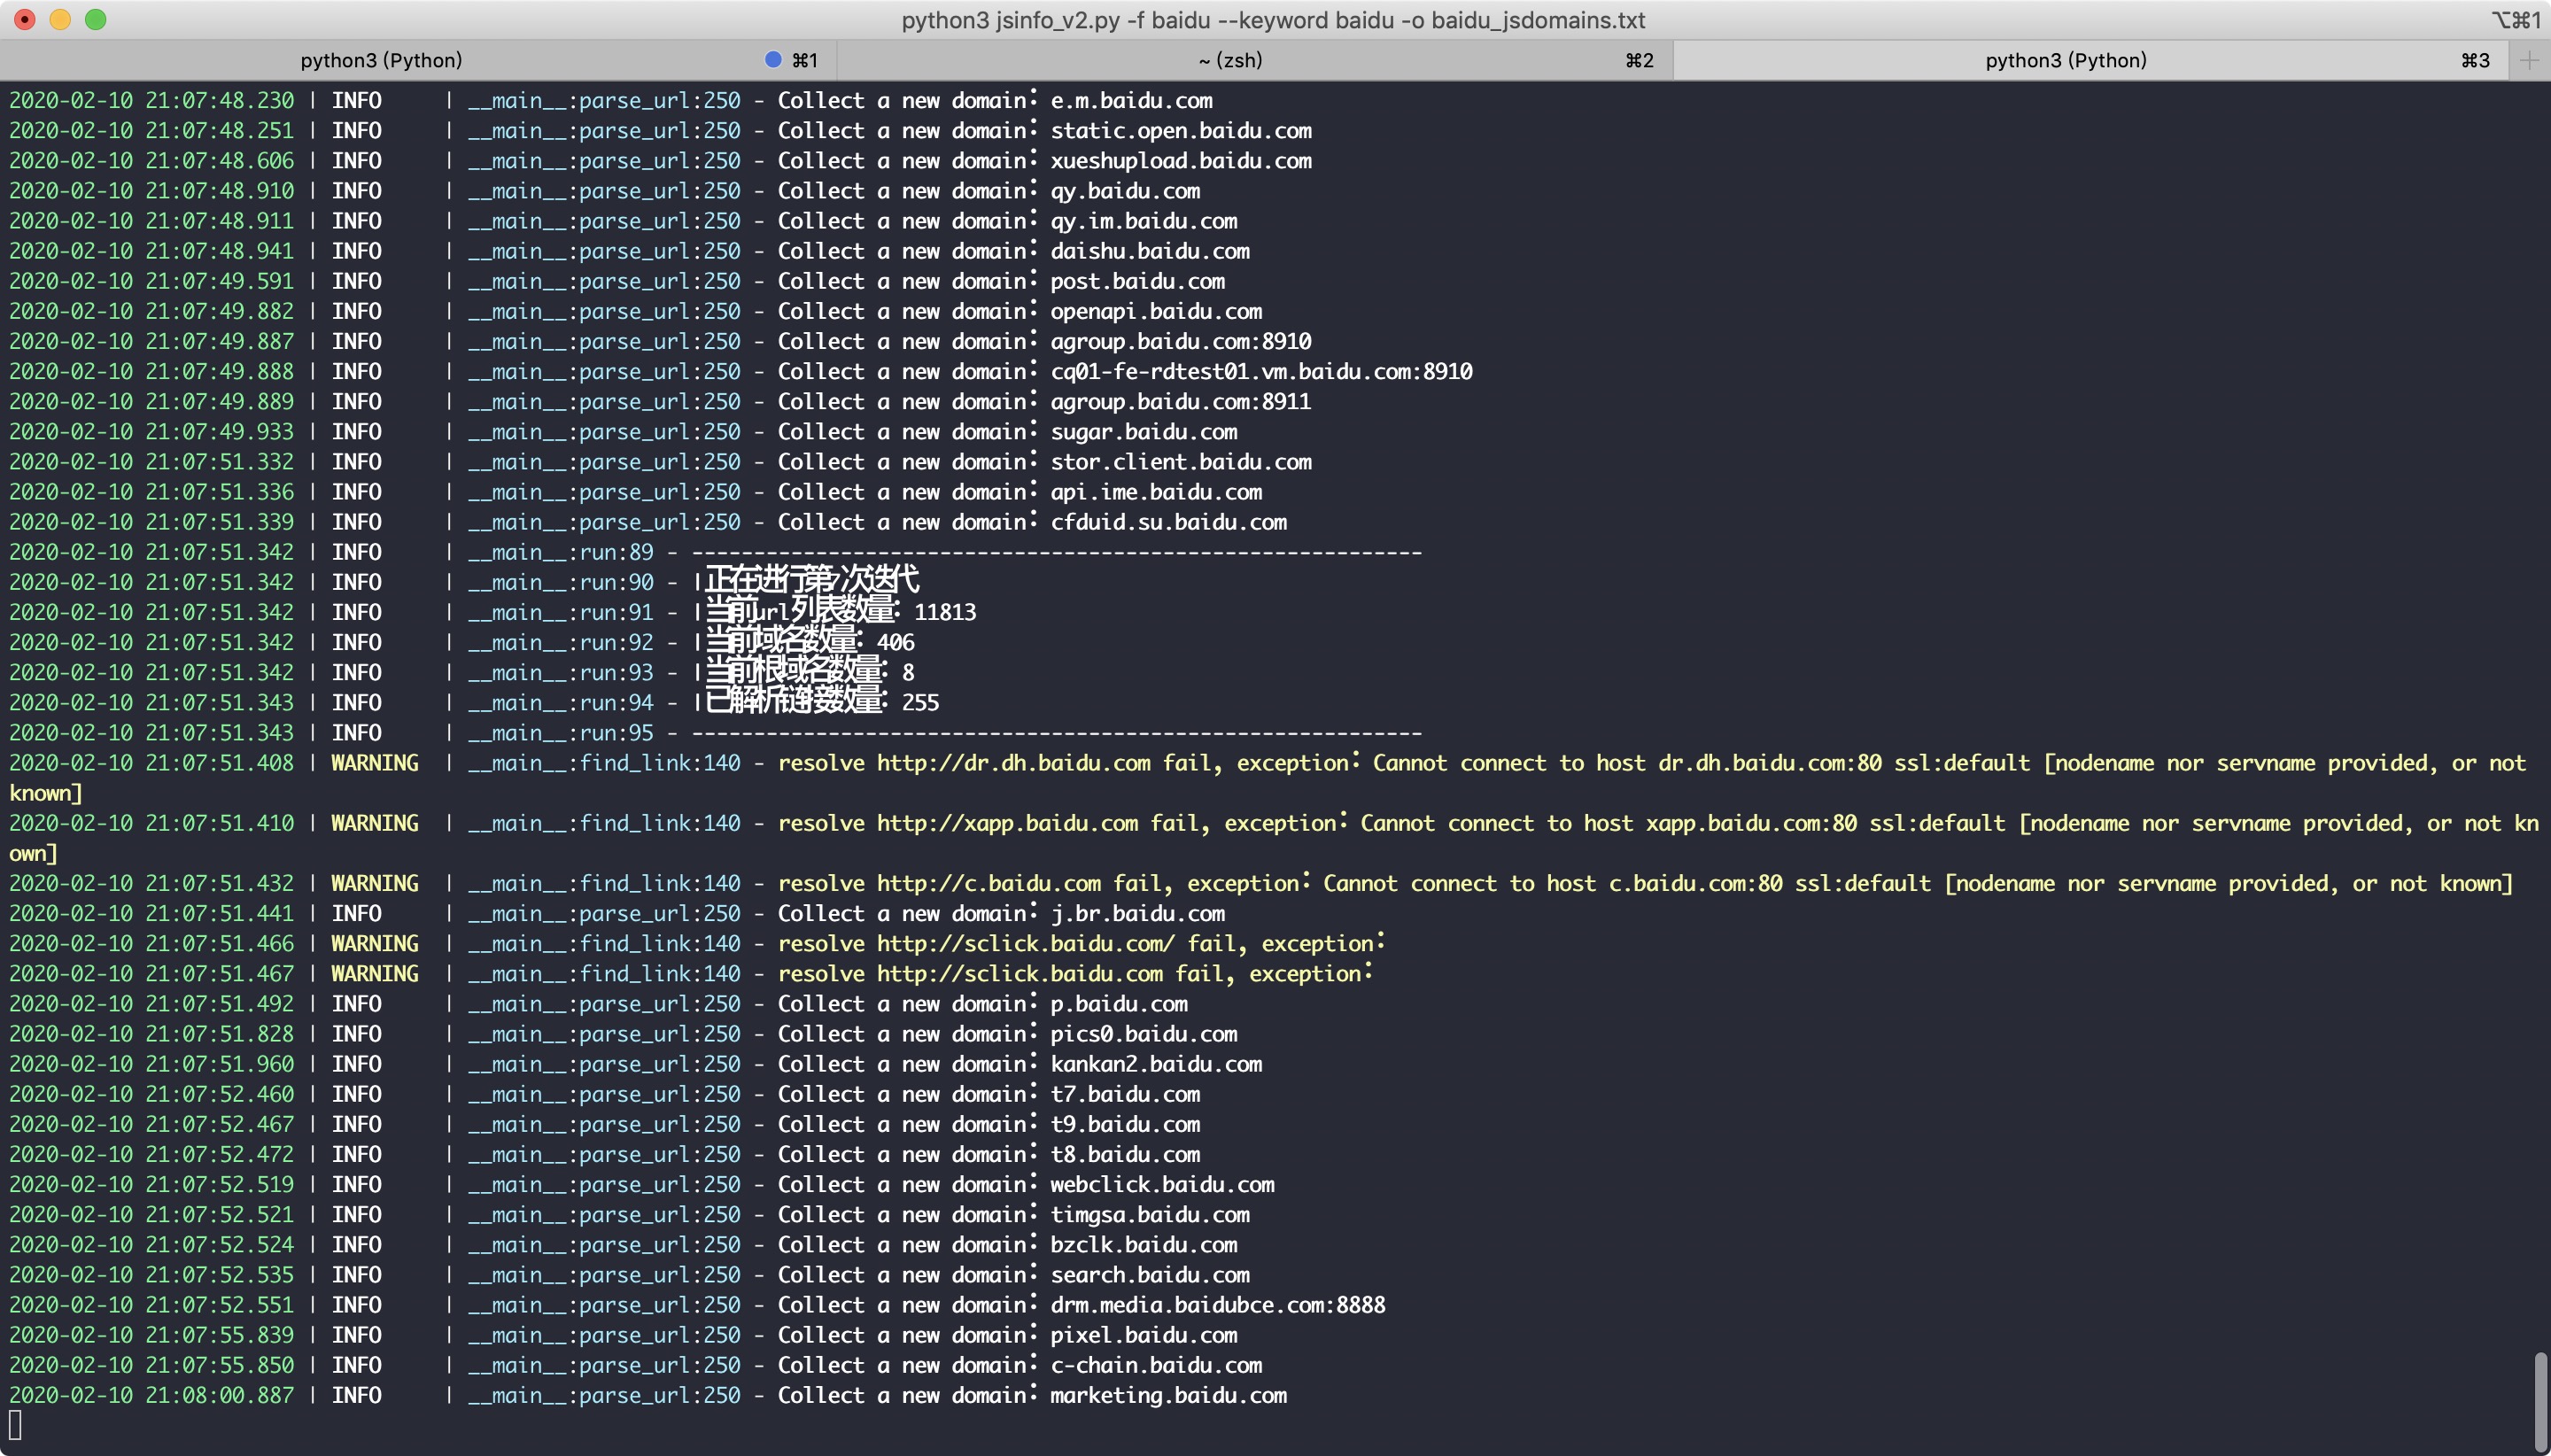
Task: Click the drm.media.baidubce.com:8888 domain
Action: (x=1217, y=1305)
